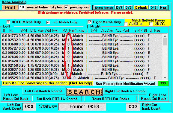Select result row number 06622

tap(82, 53)
